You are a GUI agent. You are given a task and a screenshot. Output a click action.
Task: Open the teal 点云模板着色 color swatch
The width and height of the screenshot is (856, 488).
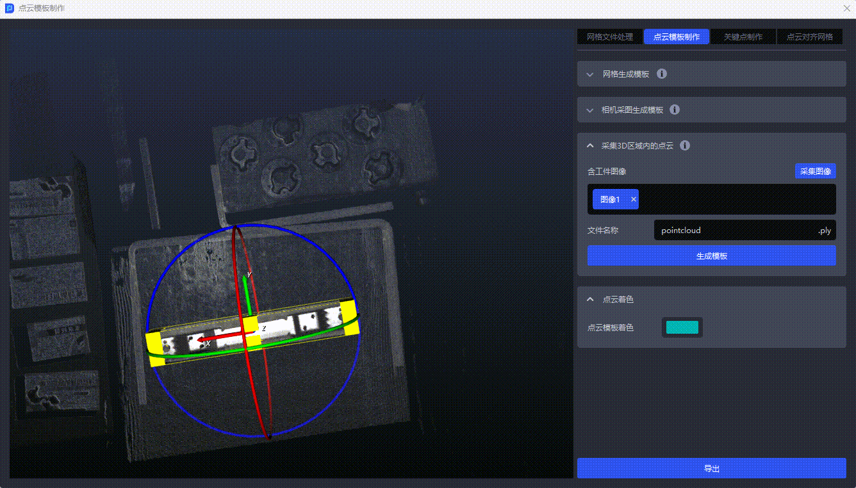pos(682,328)
